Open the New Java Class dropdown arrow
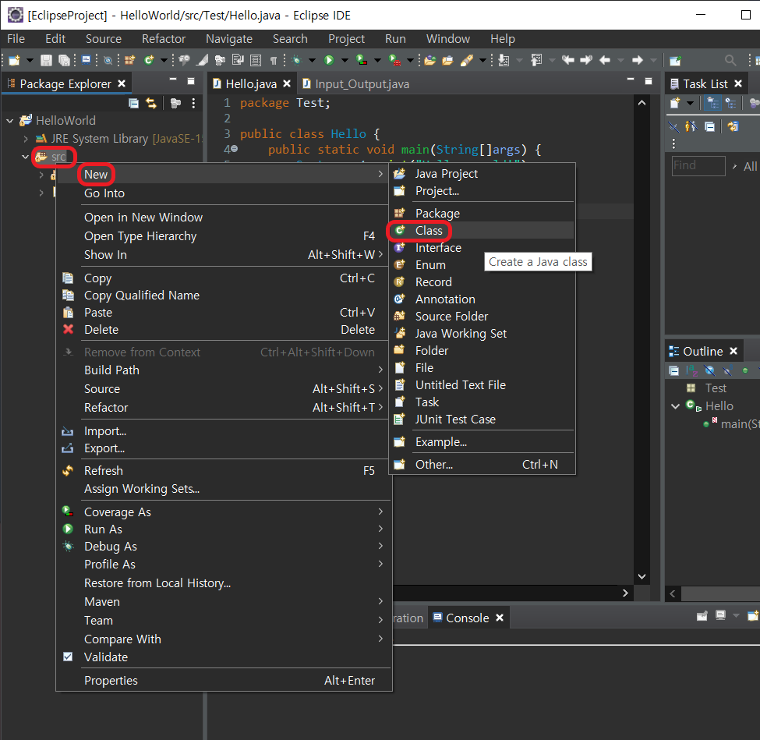The width and height of the screenshot is (760, 740). pos(164,61)
